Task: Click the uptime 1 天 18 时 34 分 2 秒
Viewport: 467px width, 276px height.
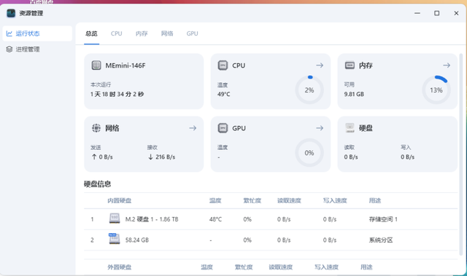Action: click(117, 94)
